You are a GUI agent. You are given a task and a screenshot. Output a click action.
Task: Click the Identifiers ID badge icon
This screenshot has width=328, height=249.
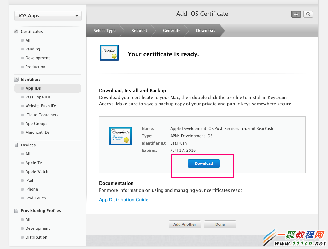[16, 79]
